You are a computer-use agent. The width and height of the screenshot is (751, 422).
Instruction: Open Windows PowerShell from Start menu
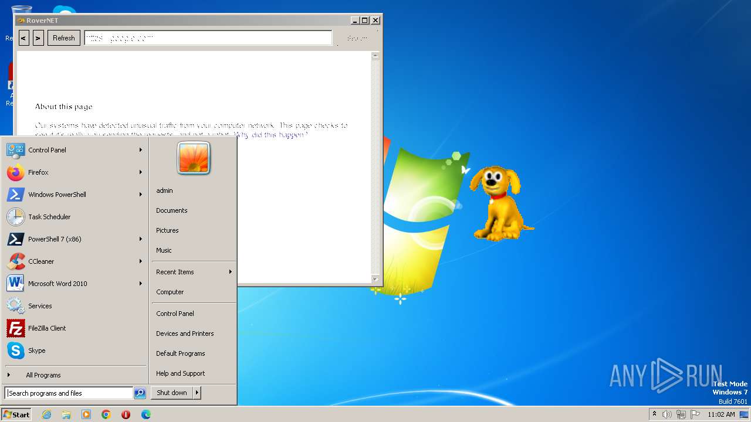coord(75,195)
